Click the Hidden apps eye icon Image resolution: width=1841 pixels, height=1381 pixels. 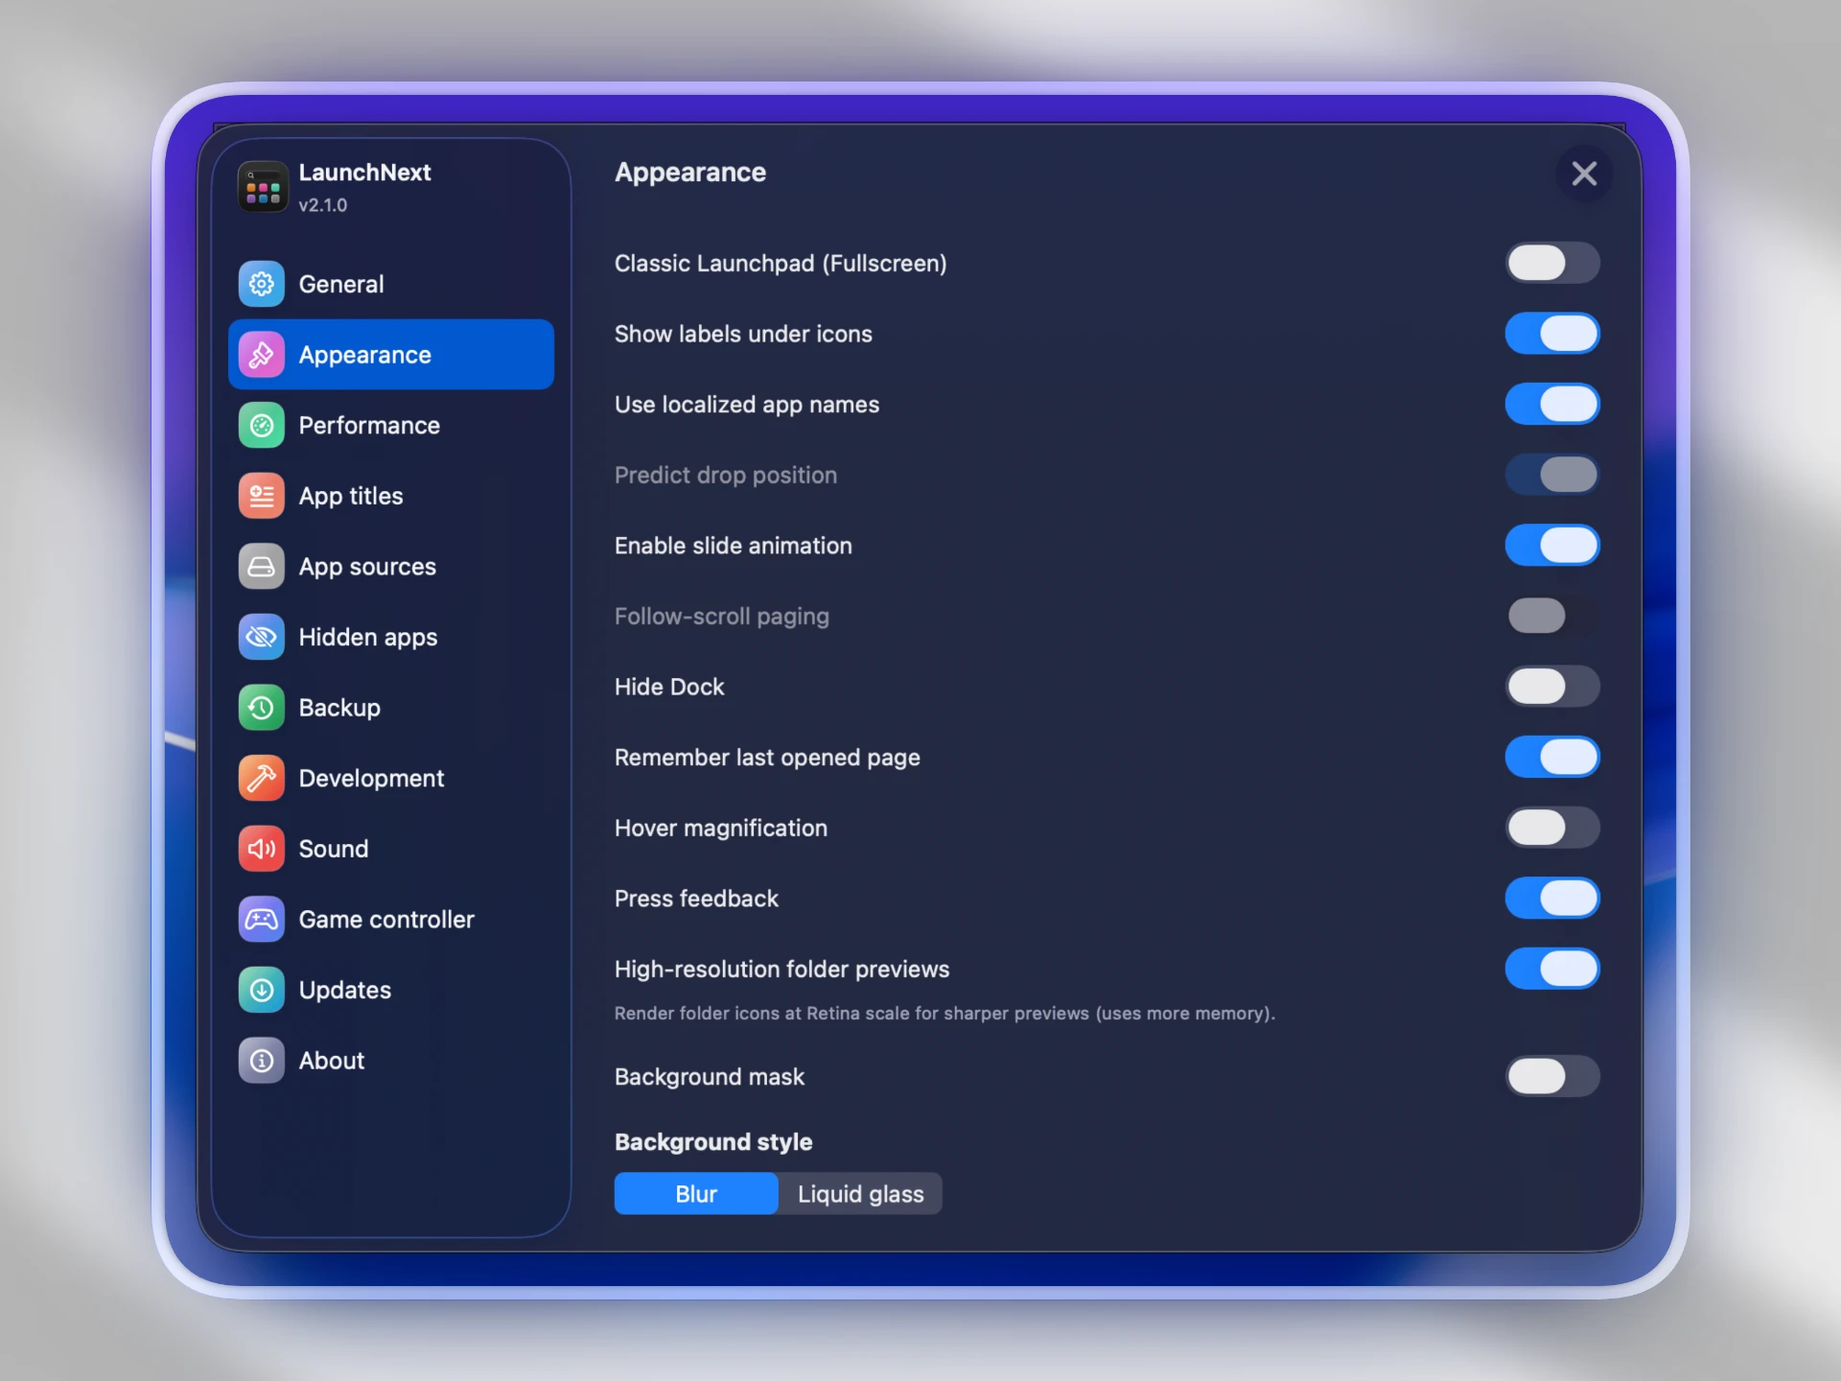[x=261, y=637]
